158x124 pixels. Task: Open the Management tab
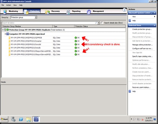coord(96,11)
